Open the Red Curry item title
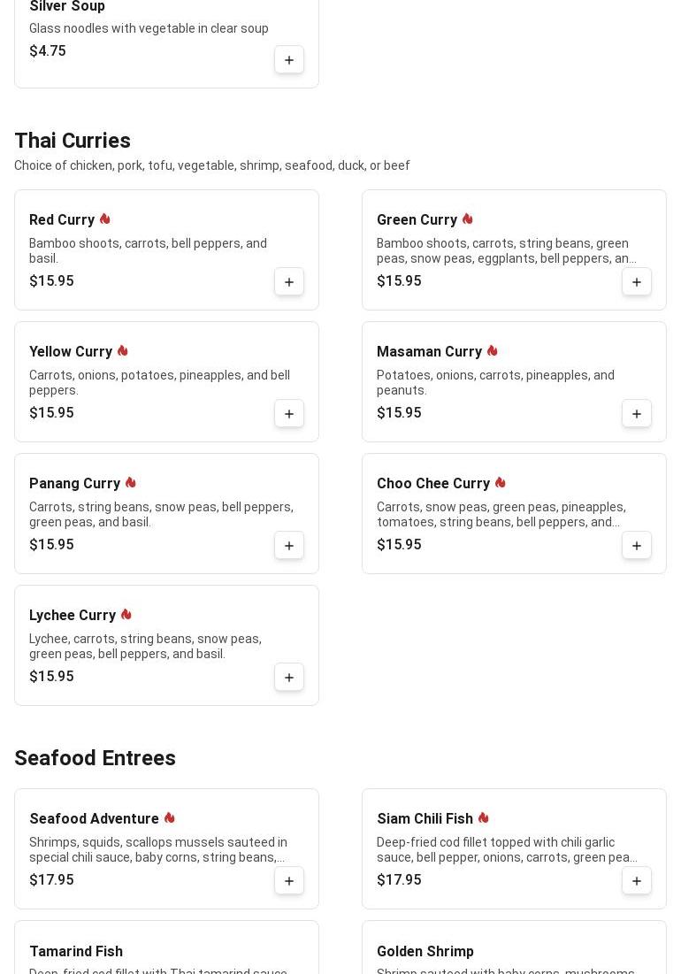Viewport: 681px width, 974px height. pyautogui.click(x=62, y=220)
